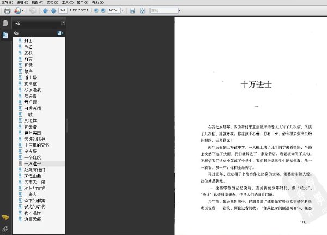Screen dimensions: 327x235
Task: Open the Pages thumbnail panel icon
Action: 5,23
